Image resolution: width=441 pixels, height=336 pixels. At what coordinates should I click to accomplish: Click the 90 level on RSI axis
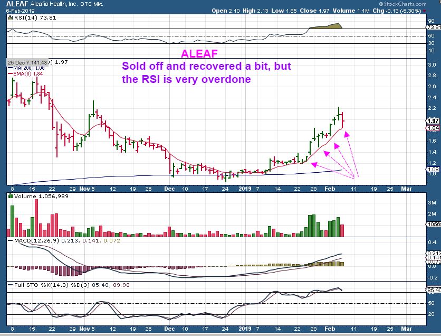[431, 21]
